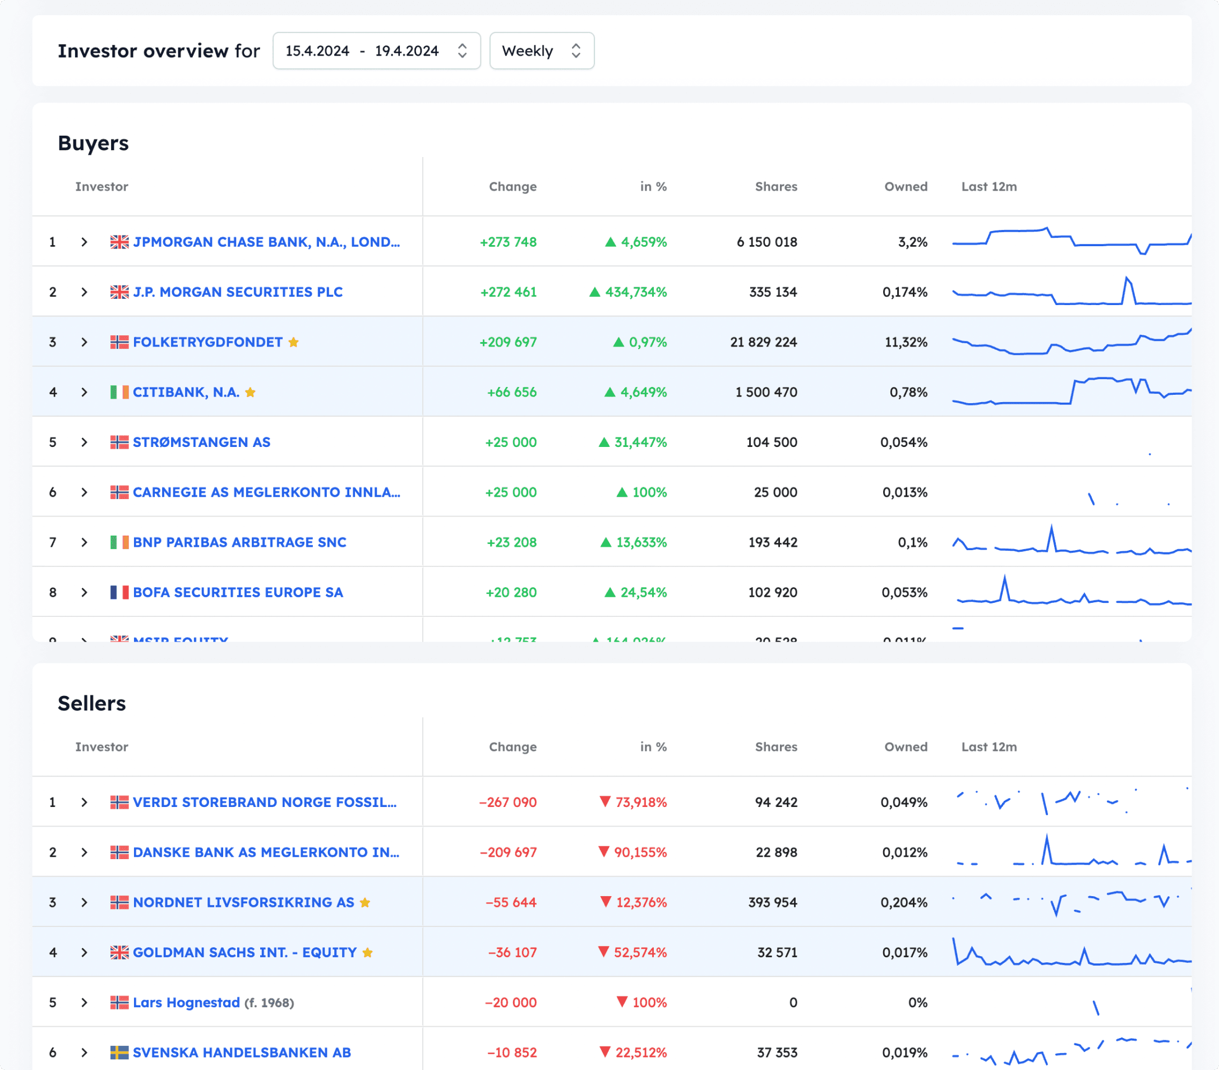Image resolution: width=1219 pixels, height=1070 pixels.
Task: Sort Buyers table by in % column
Action: 654,187
